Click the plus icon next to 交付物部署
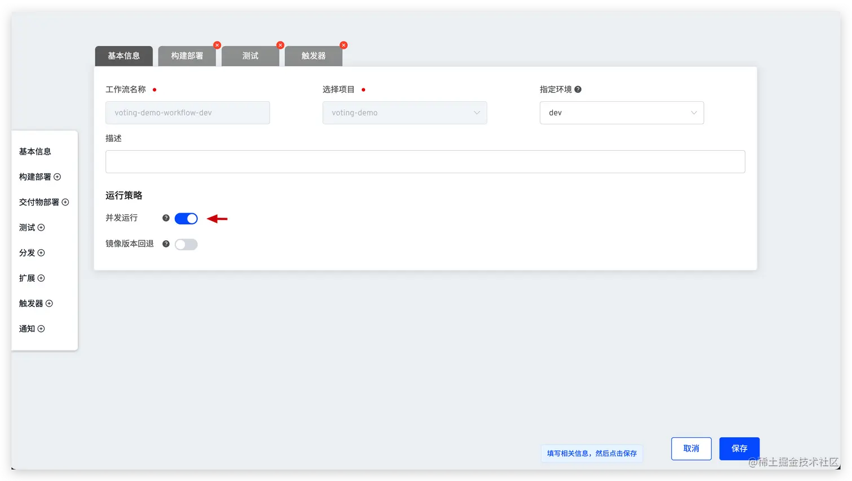852x481 pixels. (65, 202)
